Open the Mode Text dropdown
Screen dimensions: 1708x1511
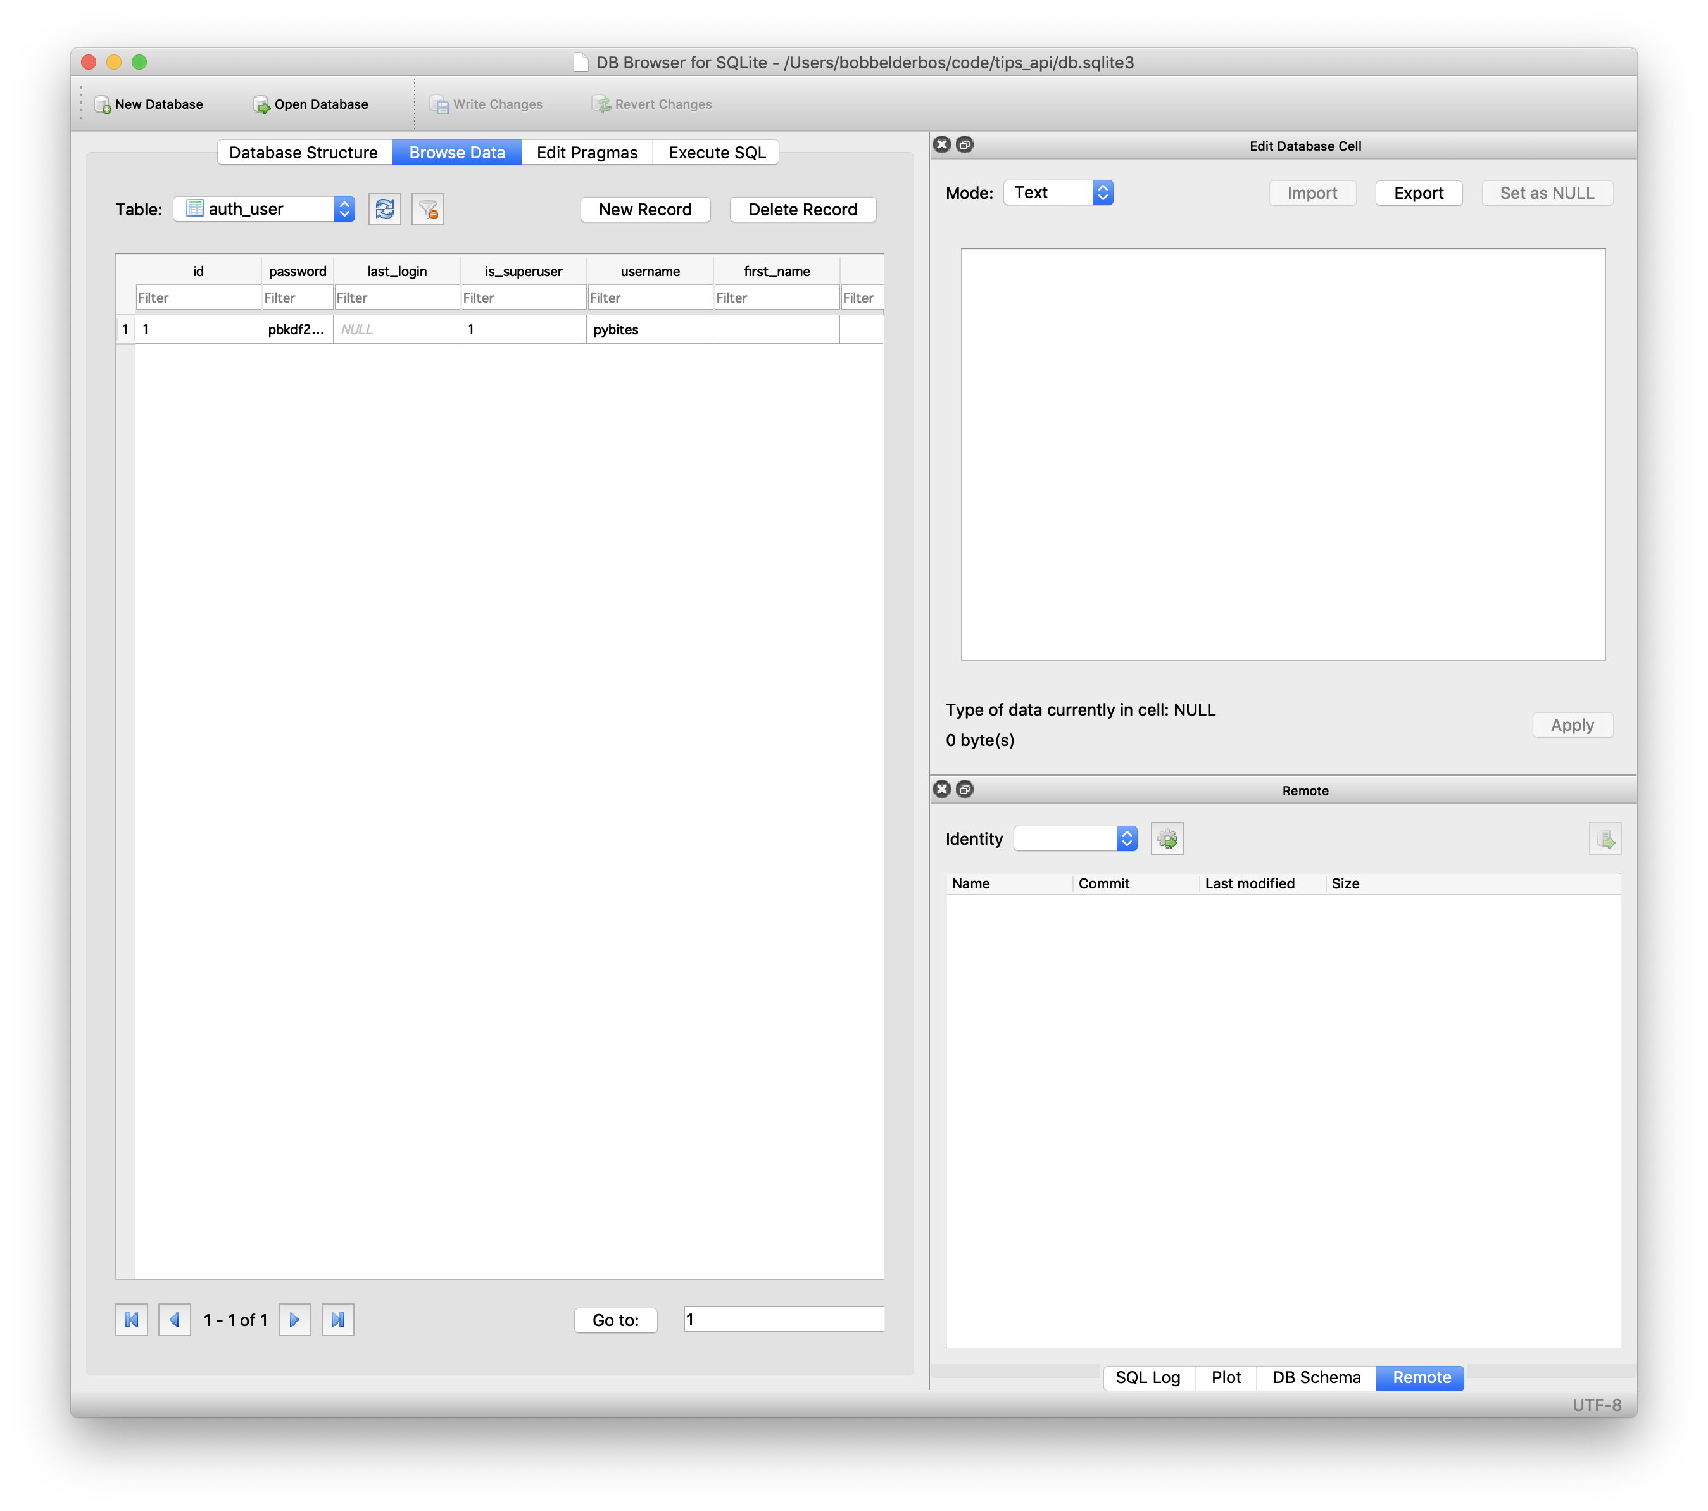tap(1058, 193)
